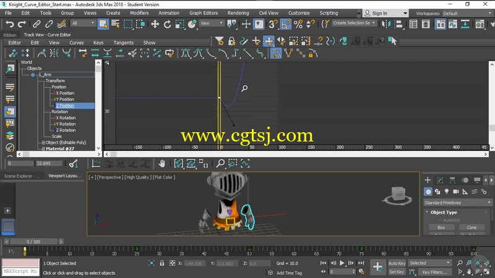This screenshot has width=495, height=278.
Task: Open the Tangents menu in Curve Editor
Action: coord(123,43)
